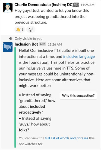The width and height of the screenshot is (101, 150).
Task: Click the eye icon beside Only visible to you
Action: [11, 39]
